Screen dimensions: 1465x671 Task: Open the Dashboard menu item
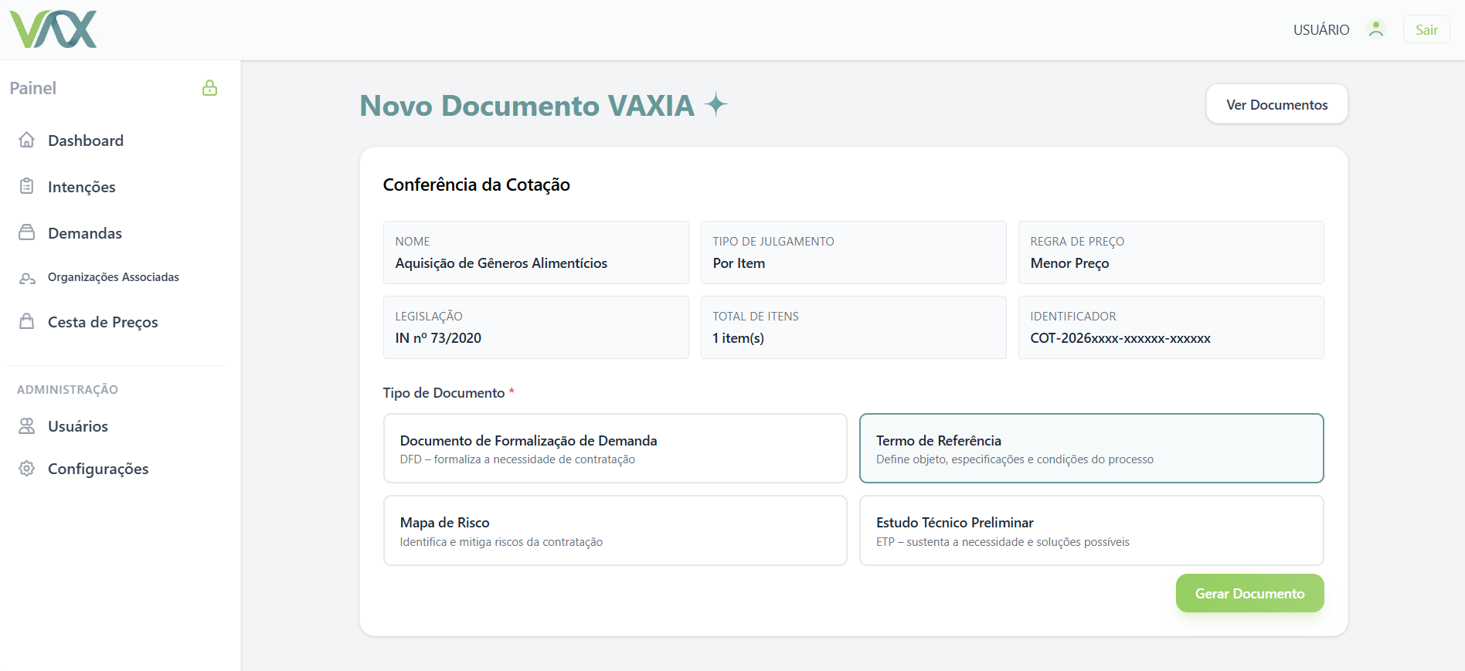tap(86, 141)
